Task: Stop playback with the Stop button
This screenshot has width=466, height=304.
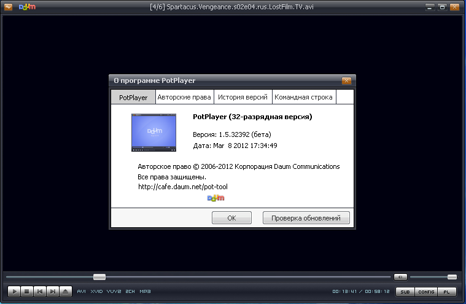Action: tap(27, 291)
